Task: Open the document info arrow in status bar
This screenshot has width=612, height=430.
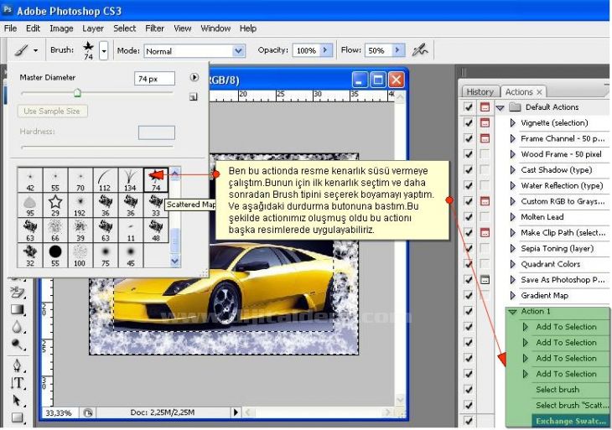Action: [236, 412]
